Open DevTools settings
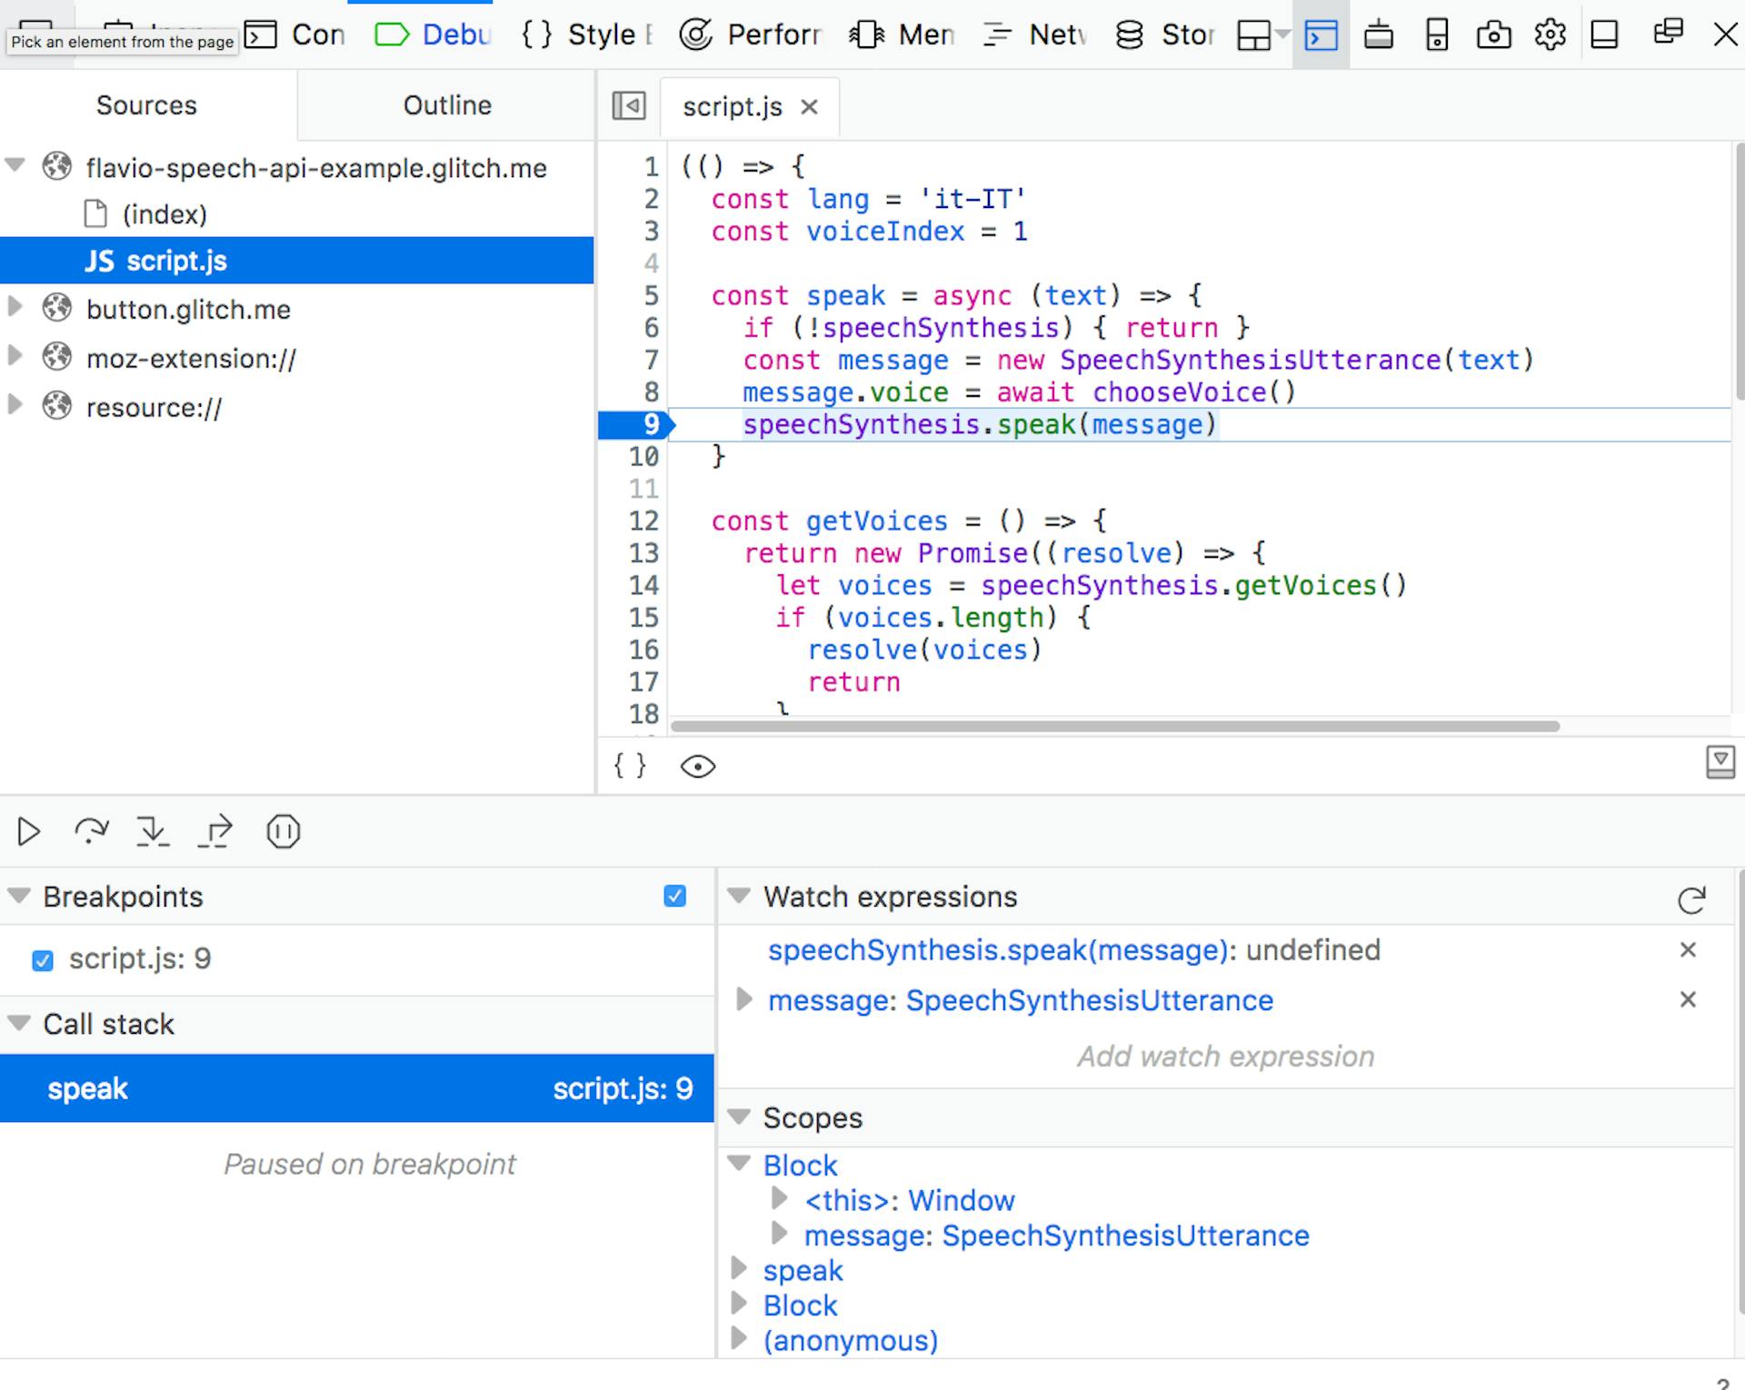This screenshot has width=1745, height=1390. tap(1550, 35)
